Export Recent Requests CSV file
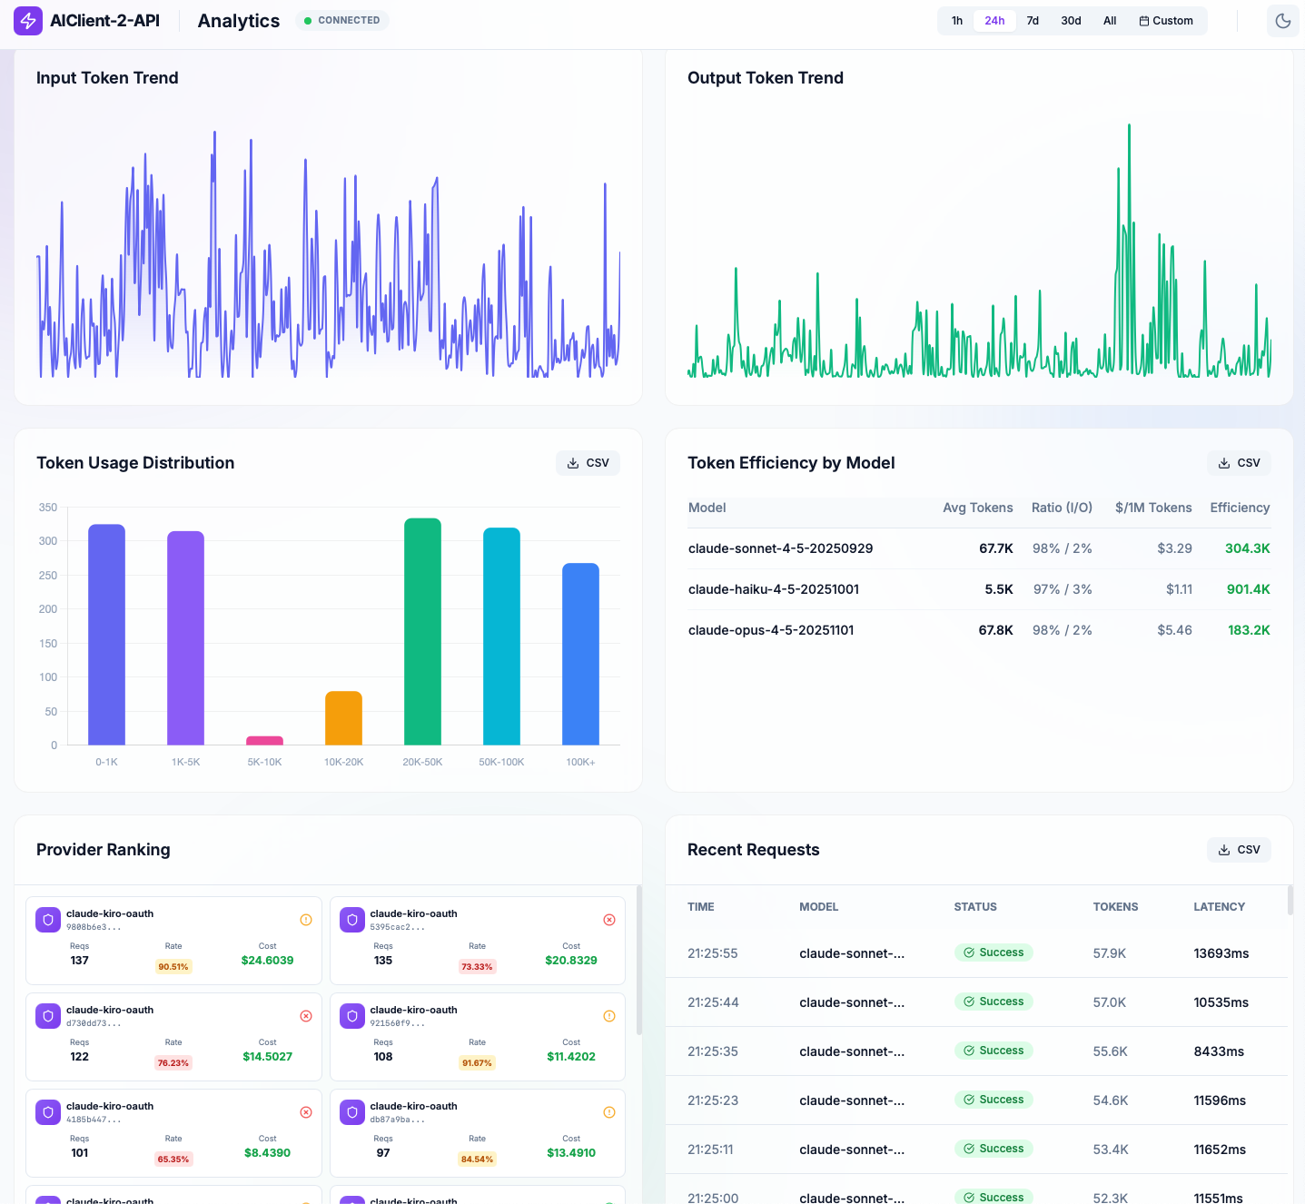 click(x=1239, y=850)
